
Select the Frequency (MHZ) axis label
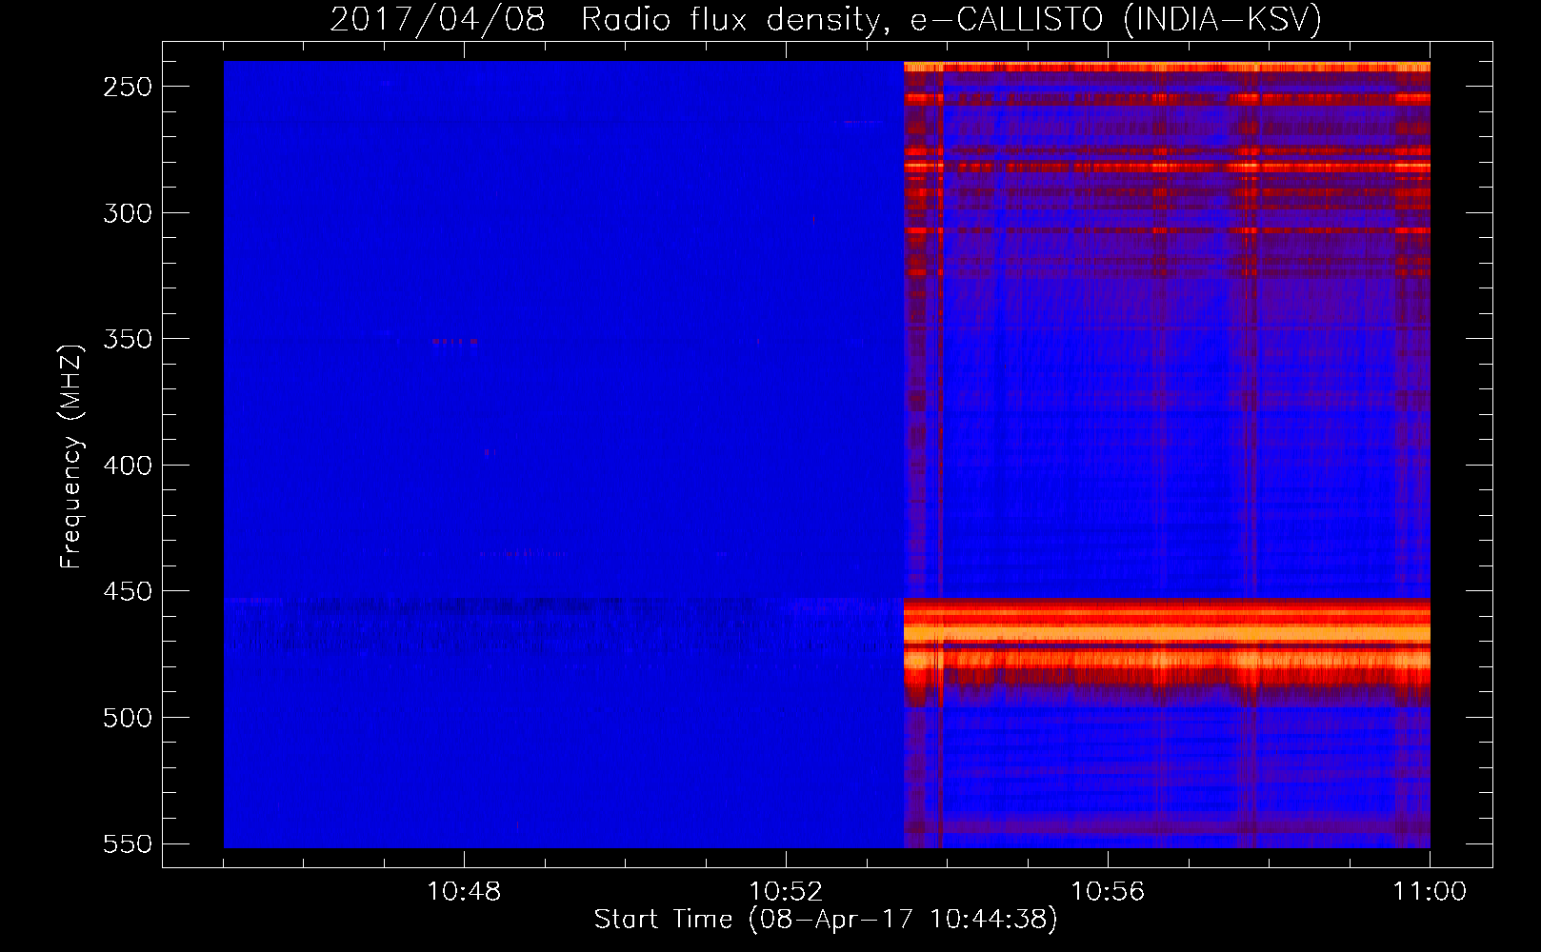[x=71, y=457]
